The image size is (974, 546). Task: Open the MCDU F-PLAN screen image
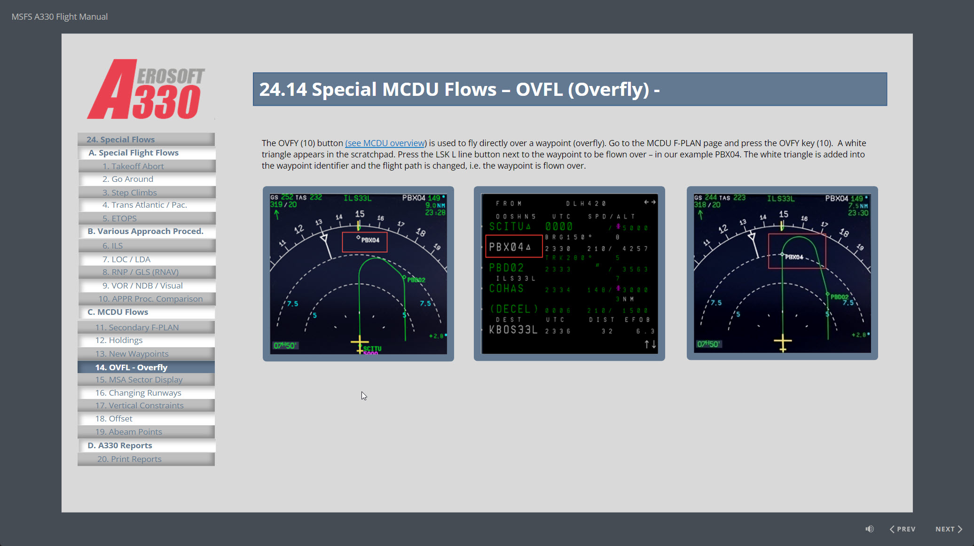click(x=569, y=273)
